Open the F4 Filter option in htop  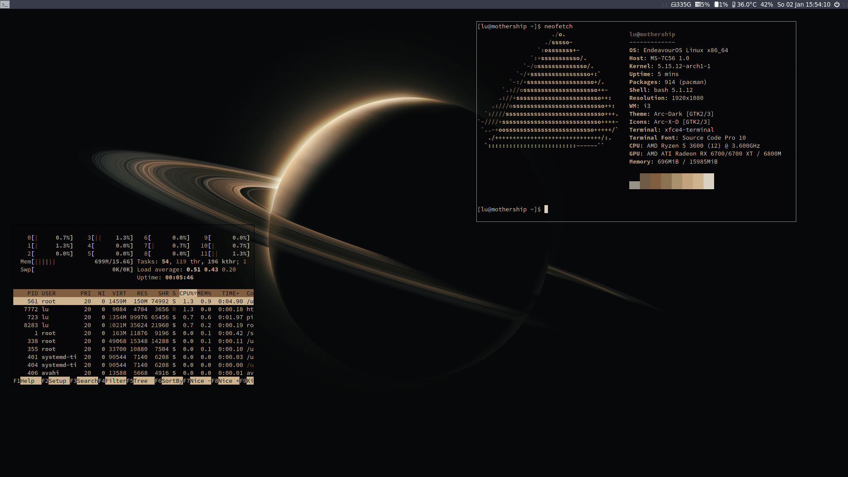pos(115,381)
